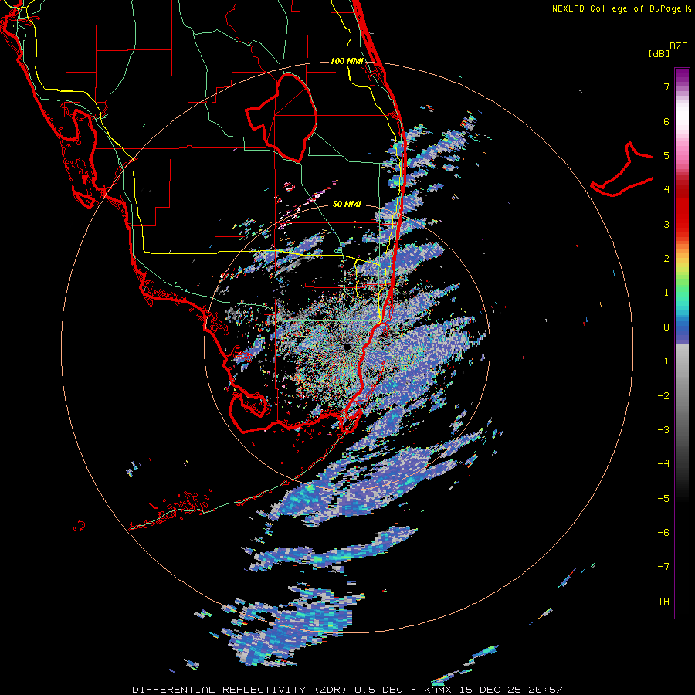The image size is (695, 695).
Task: Click the KAMX 15 DEC 25 20:57 timestamp
Action: click(493, 690)
